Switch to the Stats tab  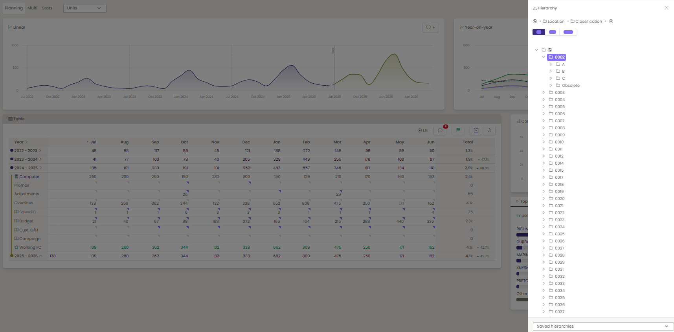[x=47, y=8]
